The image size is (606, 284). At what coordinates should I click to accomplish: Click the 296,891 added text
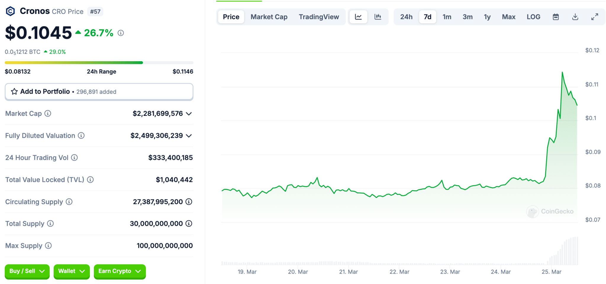[96, 92]
